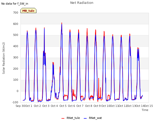Toggle the RNet_wat legend entry

coord(93,118)
